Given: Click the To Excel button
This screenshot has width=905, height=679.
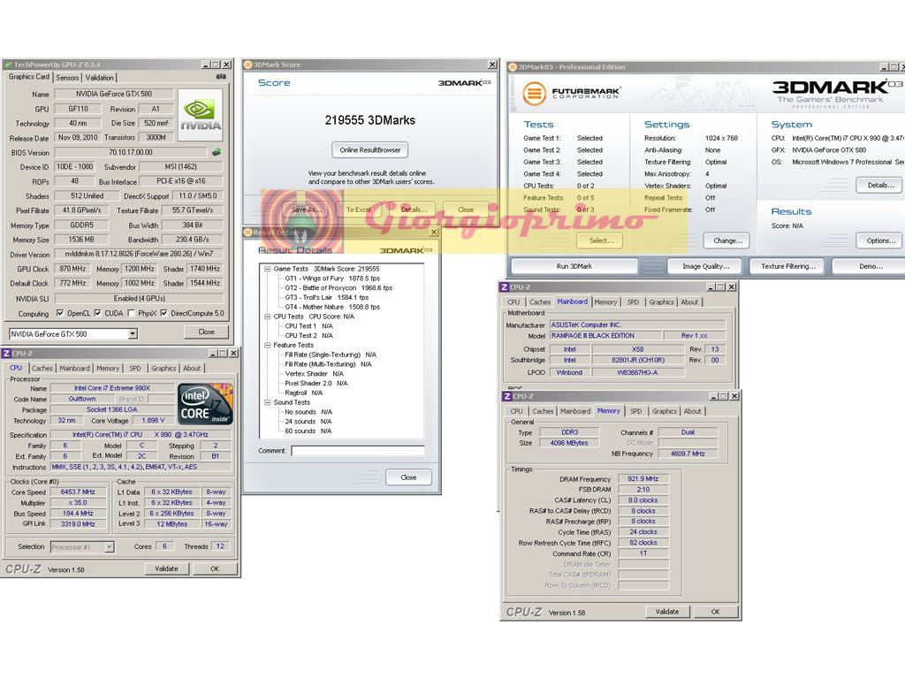Looking at the screenshot, I should pyautogui.click(x=359, y=210).
